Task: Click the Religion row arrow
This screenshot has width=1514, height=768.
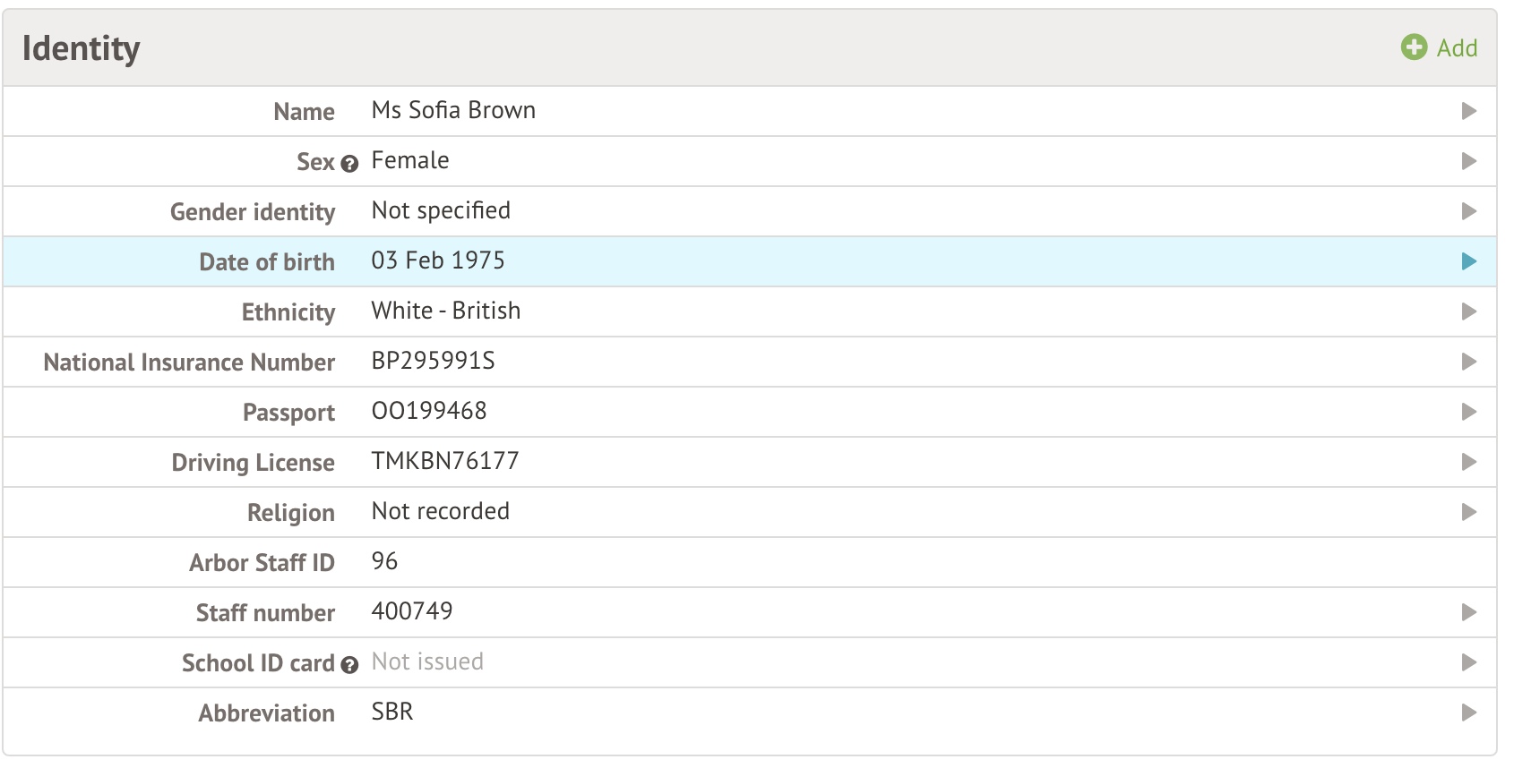Action: [x=1468, y=512]
